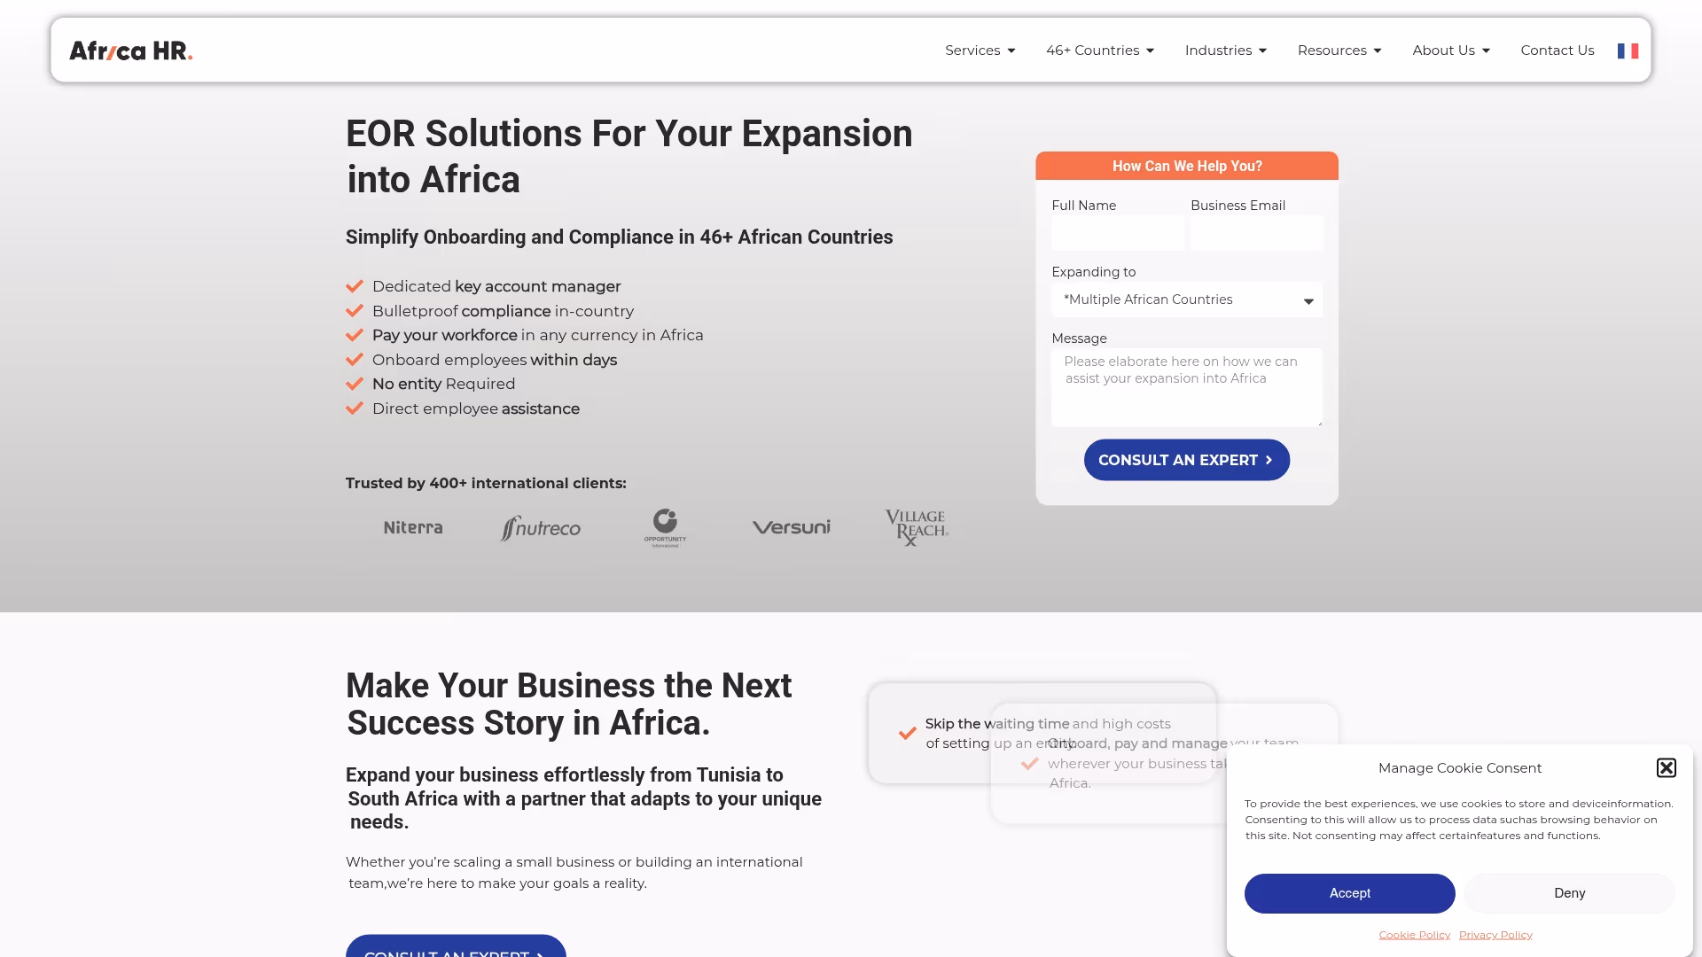Click Consult an Expert on the form
Image resolution: width=1702 pixels, height=957 pixels.
tap(1186, 459)
